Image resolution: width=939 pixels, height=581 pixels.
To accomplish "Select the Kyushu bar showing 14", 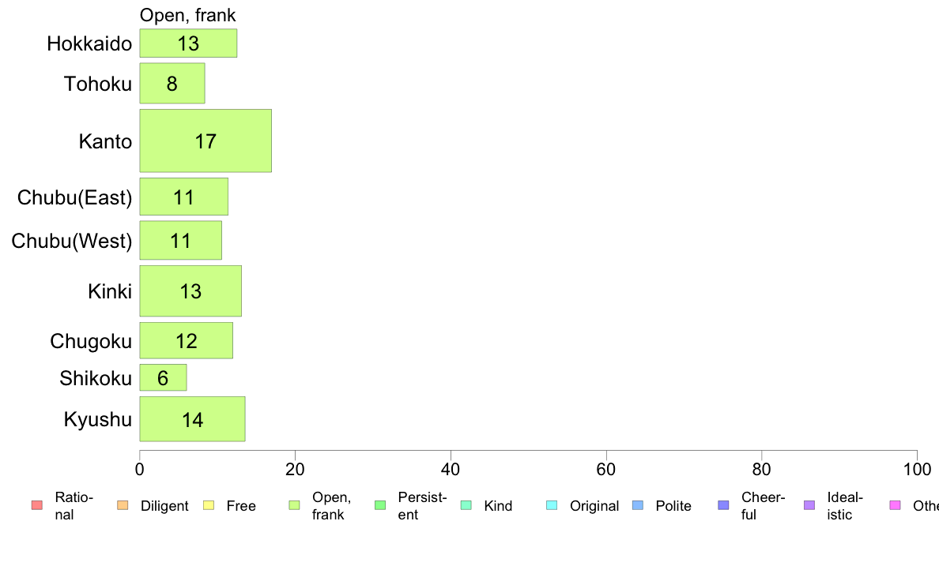I will (192, 419).
